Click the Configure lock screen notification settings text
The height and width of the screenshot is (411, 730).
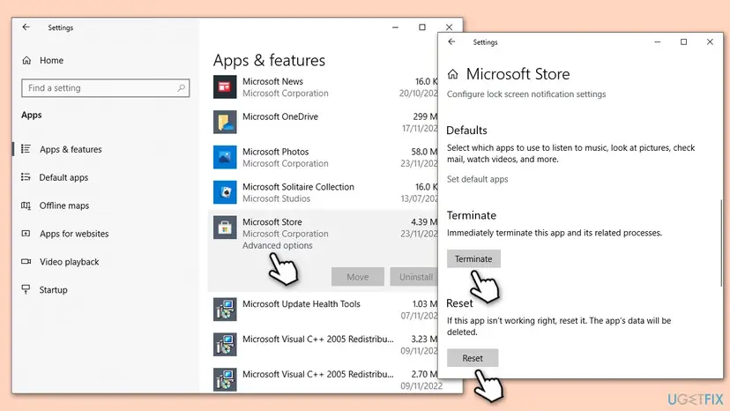click(526, 94)
